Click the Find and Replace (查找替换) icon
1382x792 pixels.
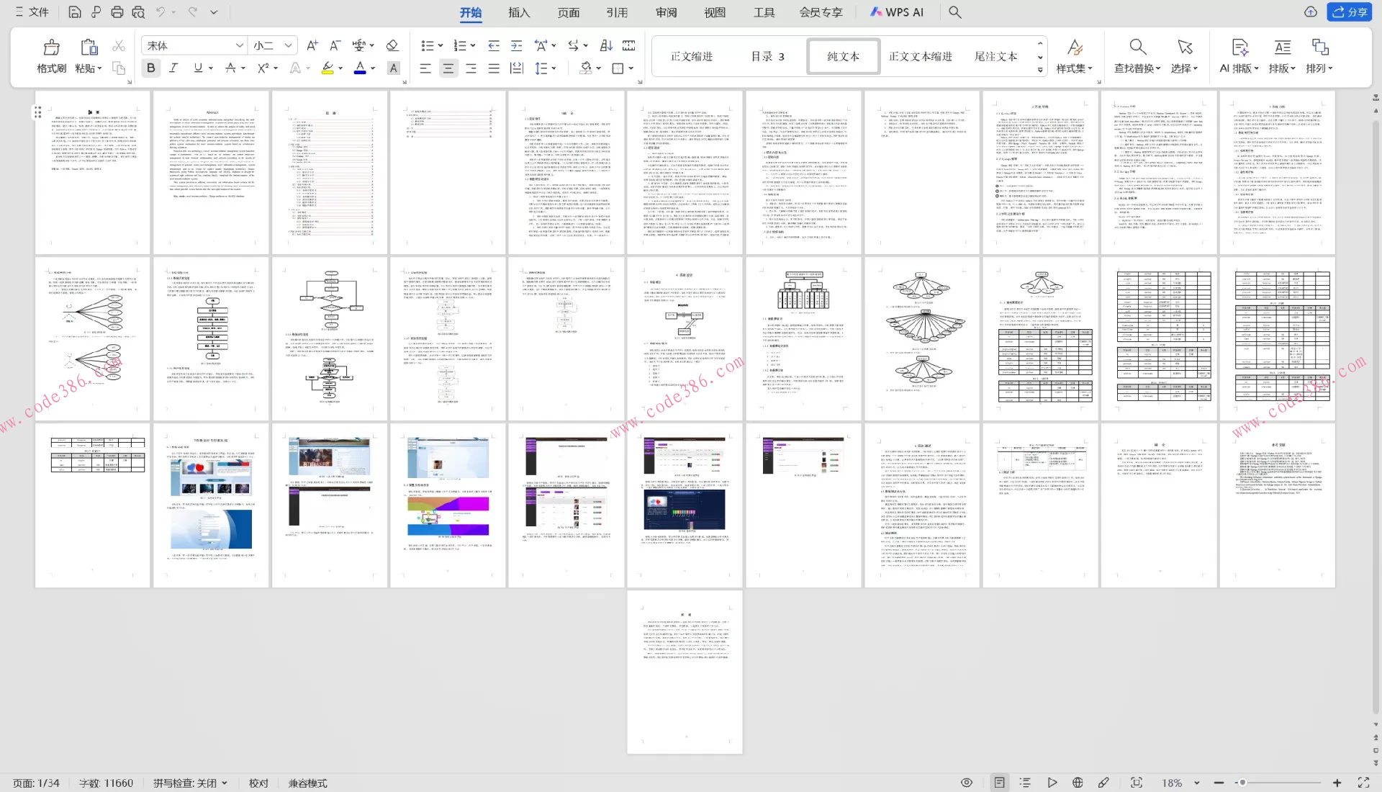tap(1137, 48)
